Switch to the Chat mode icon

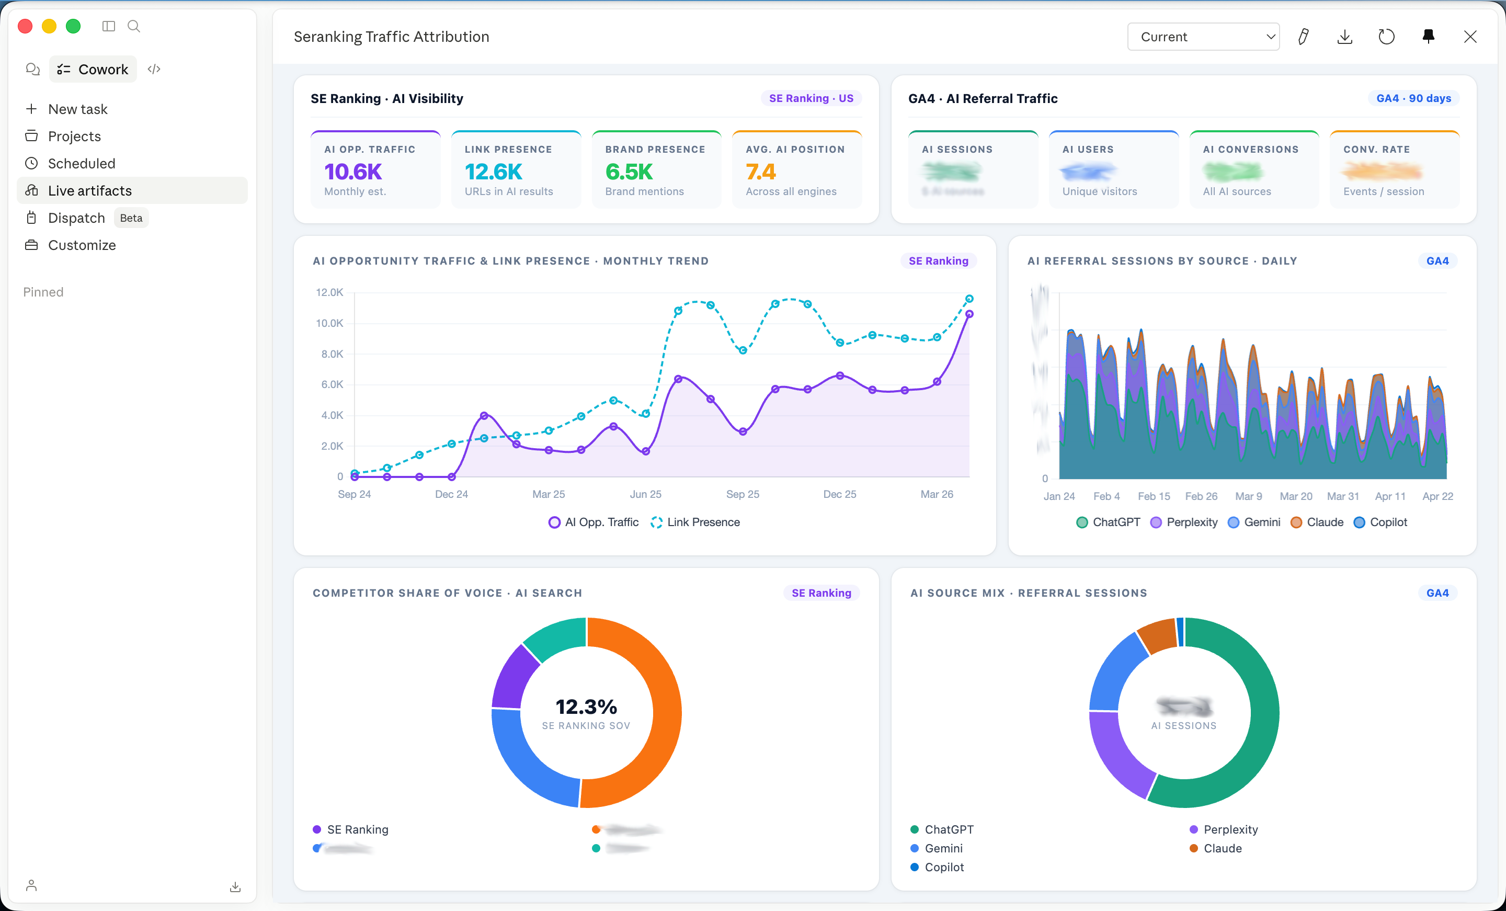32,69
